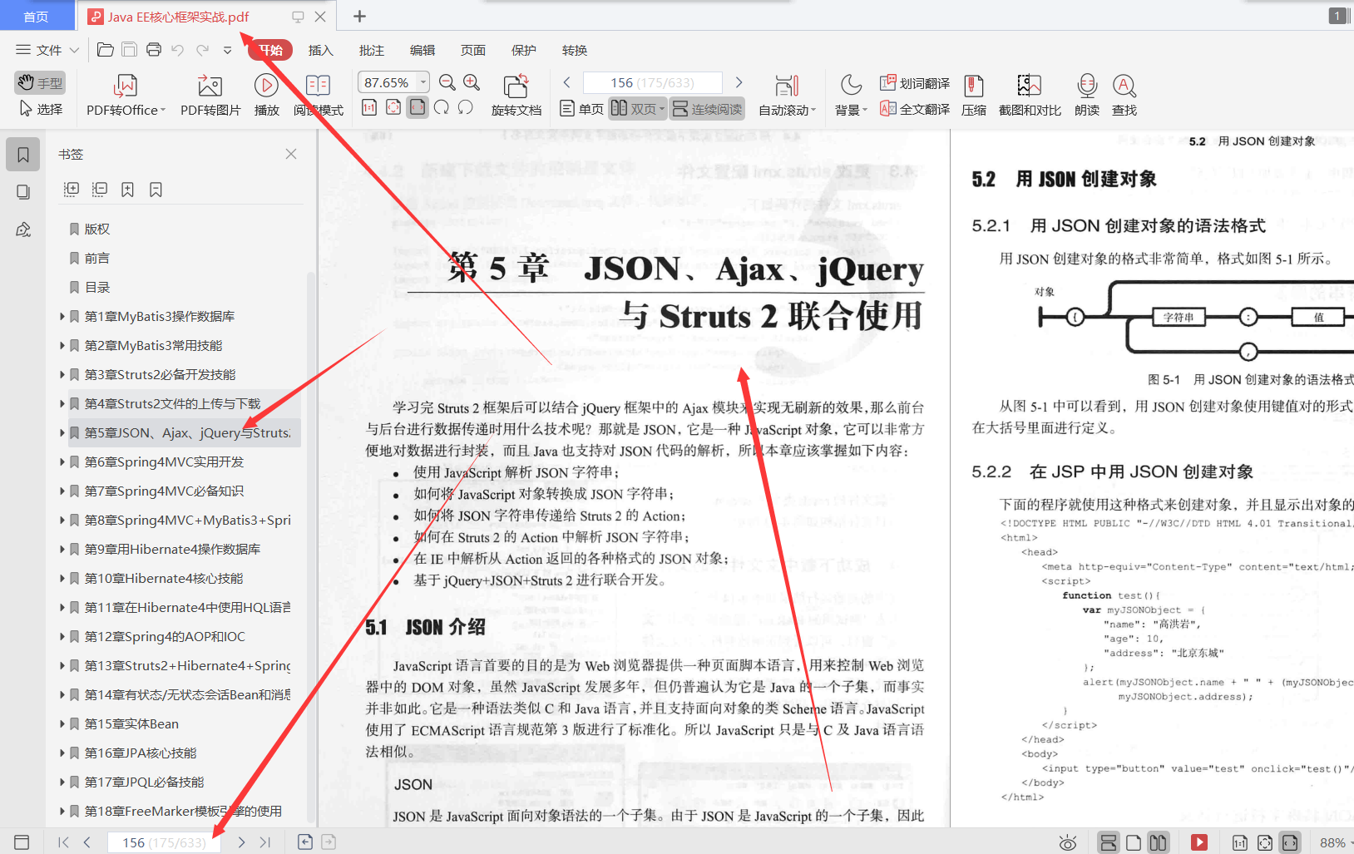Zoom in with the plus magnifier
The width and height of the screenshot is (1354, 854).
[472, 82]
